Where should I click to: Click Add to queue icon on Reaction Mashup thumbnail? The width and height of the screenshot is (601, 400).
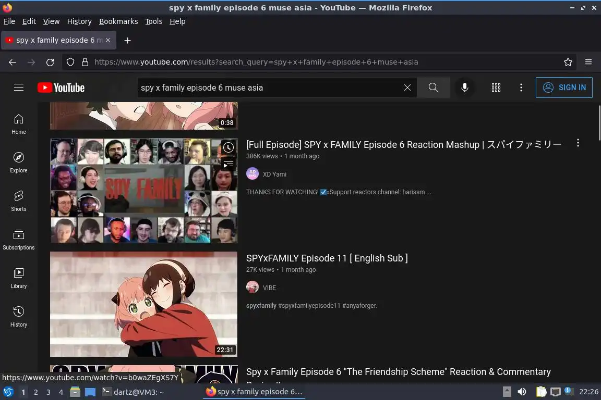click(x=229, y=165)
